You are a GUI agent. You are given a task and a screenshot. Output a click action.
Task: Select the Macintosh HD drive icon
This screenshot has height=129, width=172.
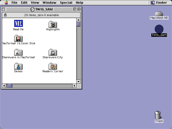(x=159, y=14)
